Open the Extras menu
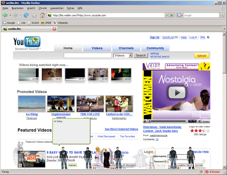This screenshot has height=175, width=227. point(70,8)
